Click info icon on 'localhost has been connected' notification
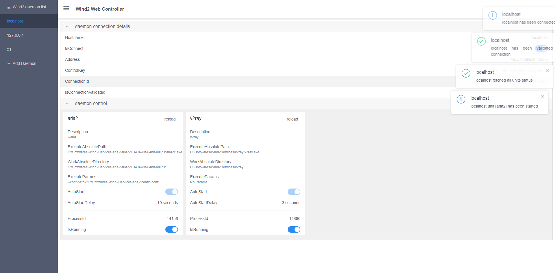 pyautogui.click(x=493, y=15)
